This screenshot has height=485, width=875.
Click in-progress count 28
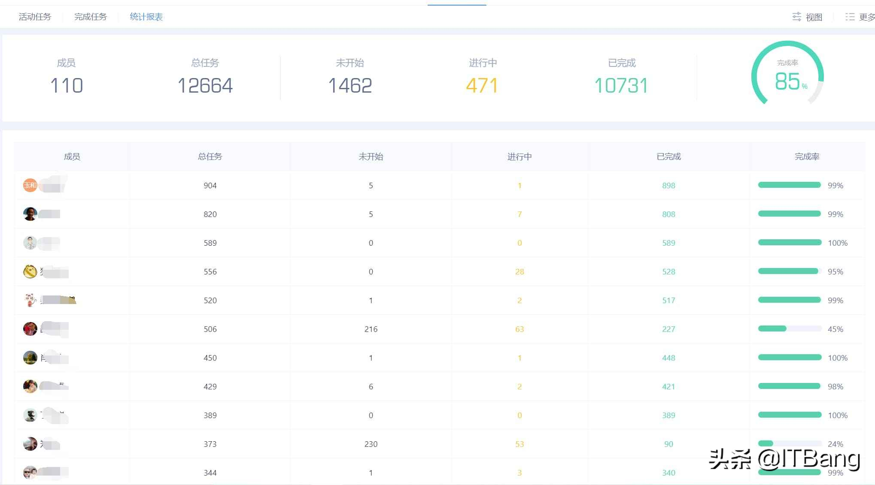520,272
